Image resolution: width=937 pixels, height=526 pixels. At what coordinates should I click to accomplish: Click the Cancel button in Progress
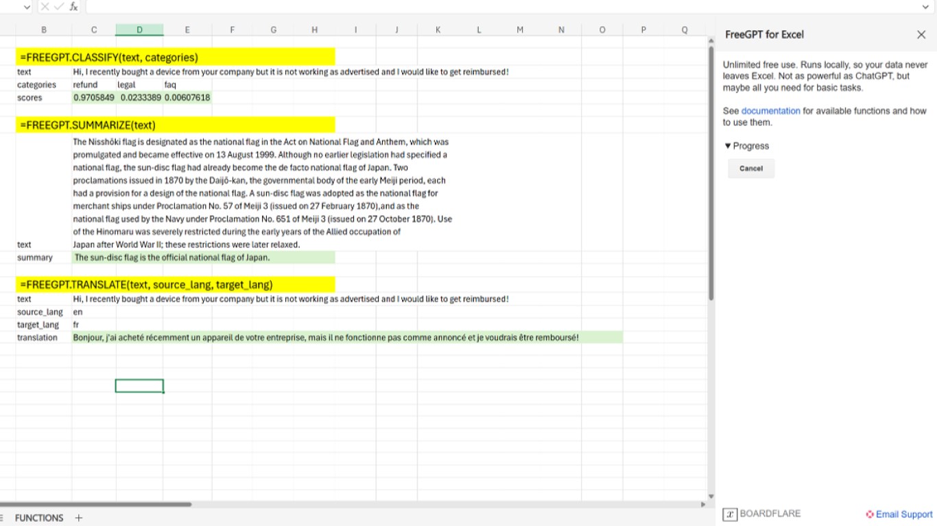(x=751, y=168)
